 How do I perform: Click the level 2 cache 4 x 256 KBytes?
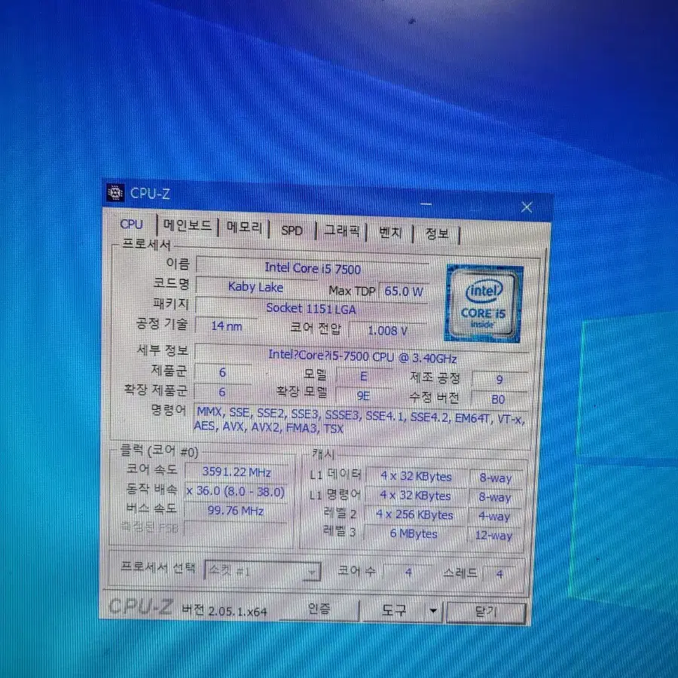point(414,515)
